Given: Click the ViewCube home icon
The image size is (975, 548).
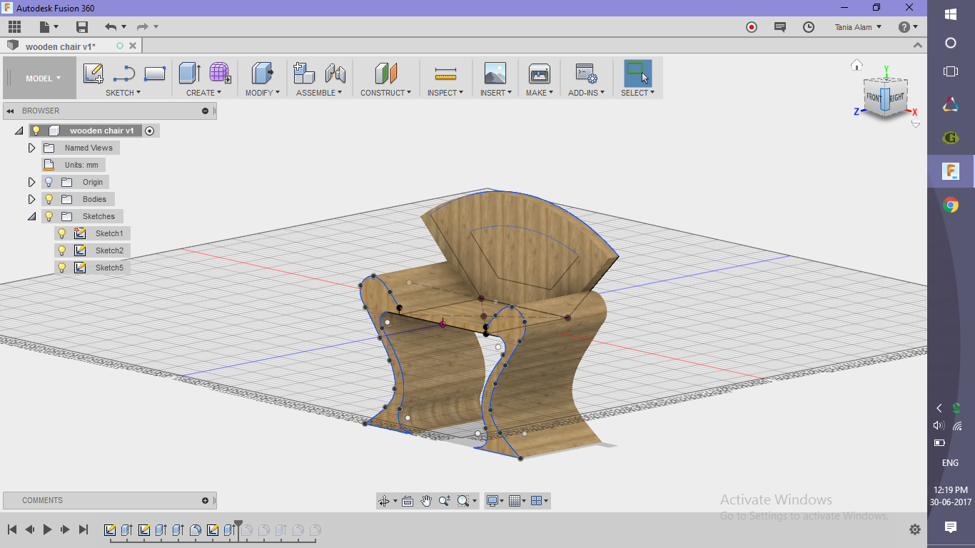Looking at the screenshot, I should coord(857,65).
